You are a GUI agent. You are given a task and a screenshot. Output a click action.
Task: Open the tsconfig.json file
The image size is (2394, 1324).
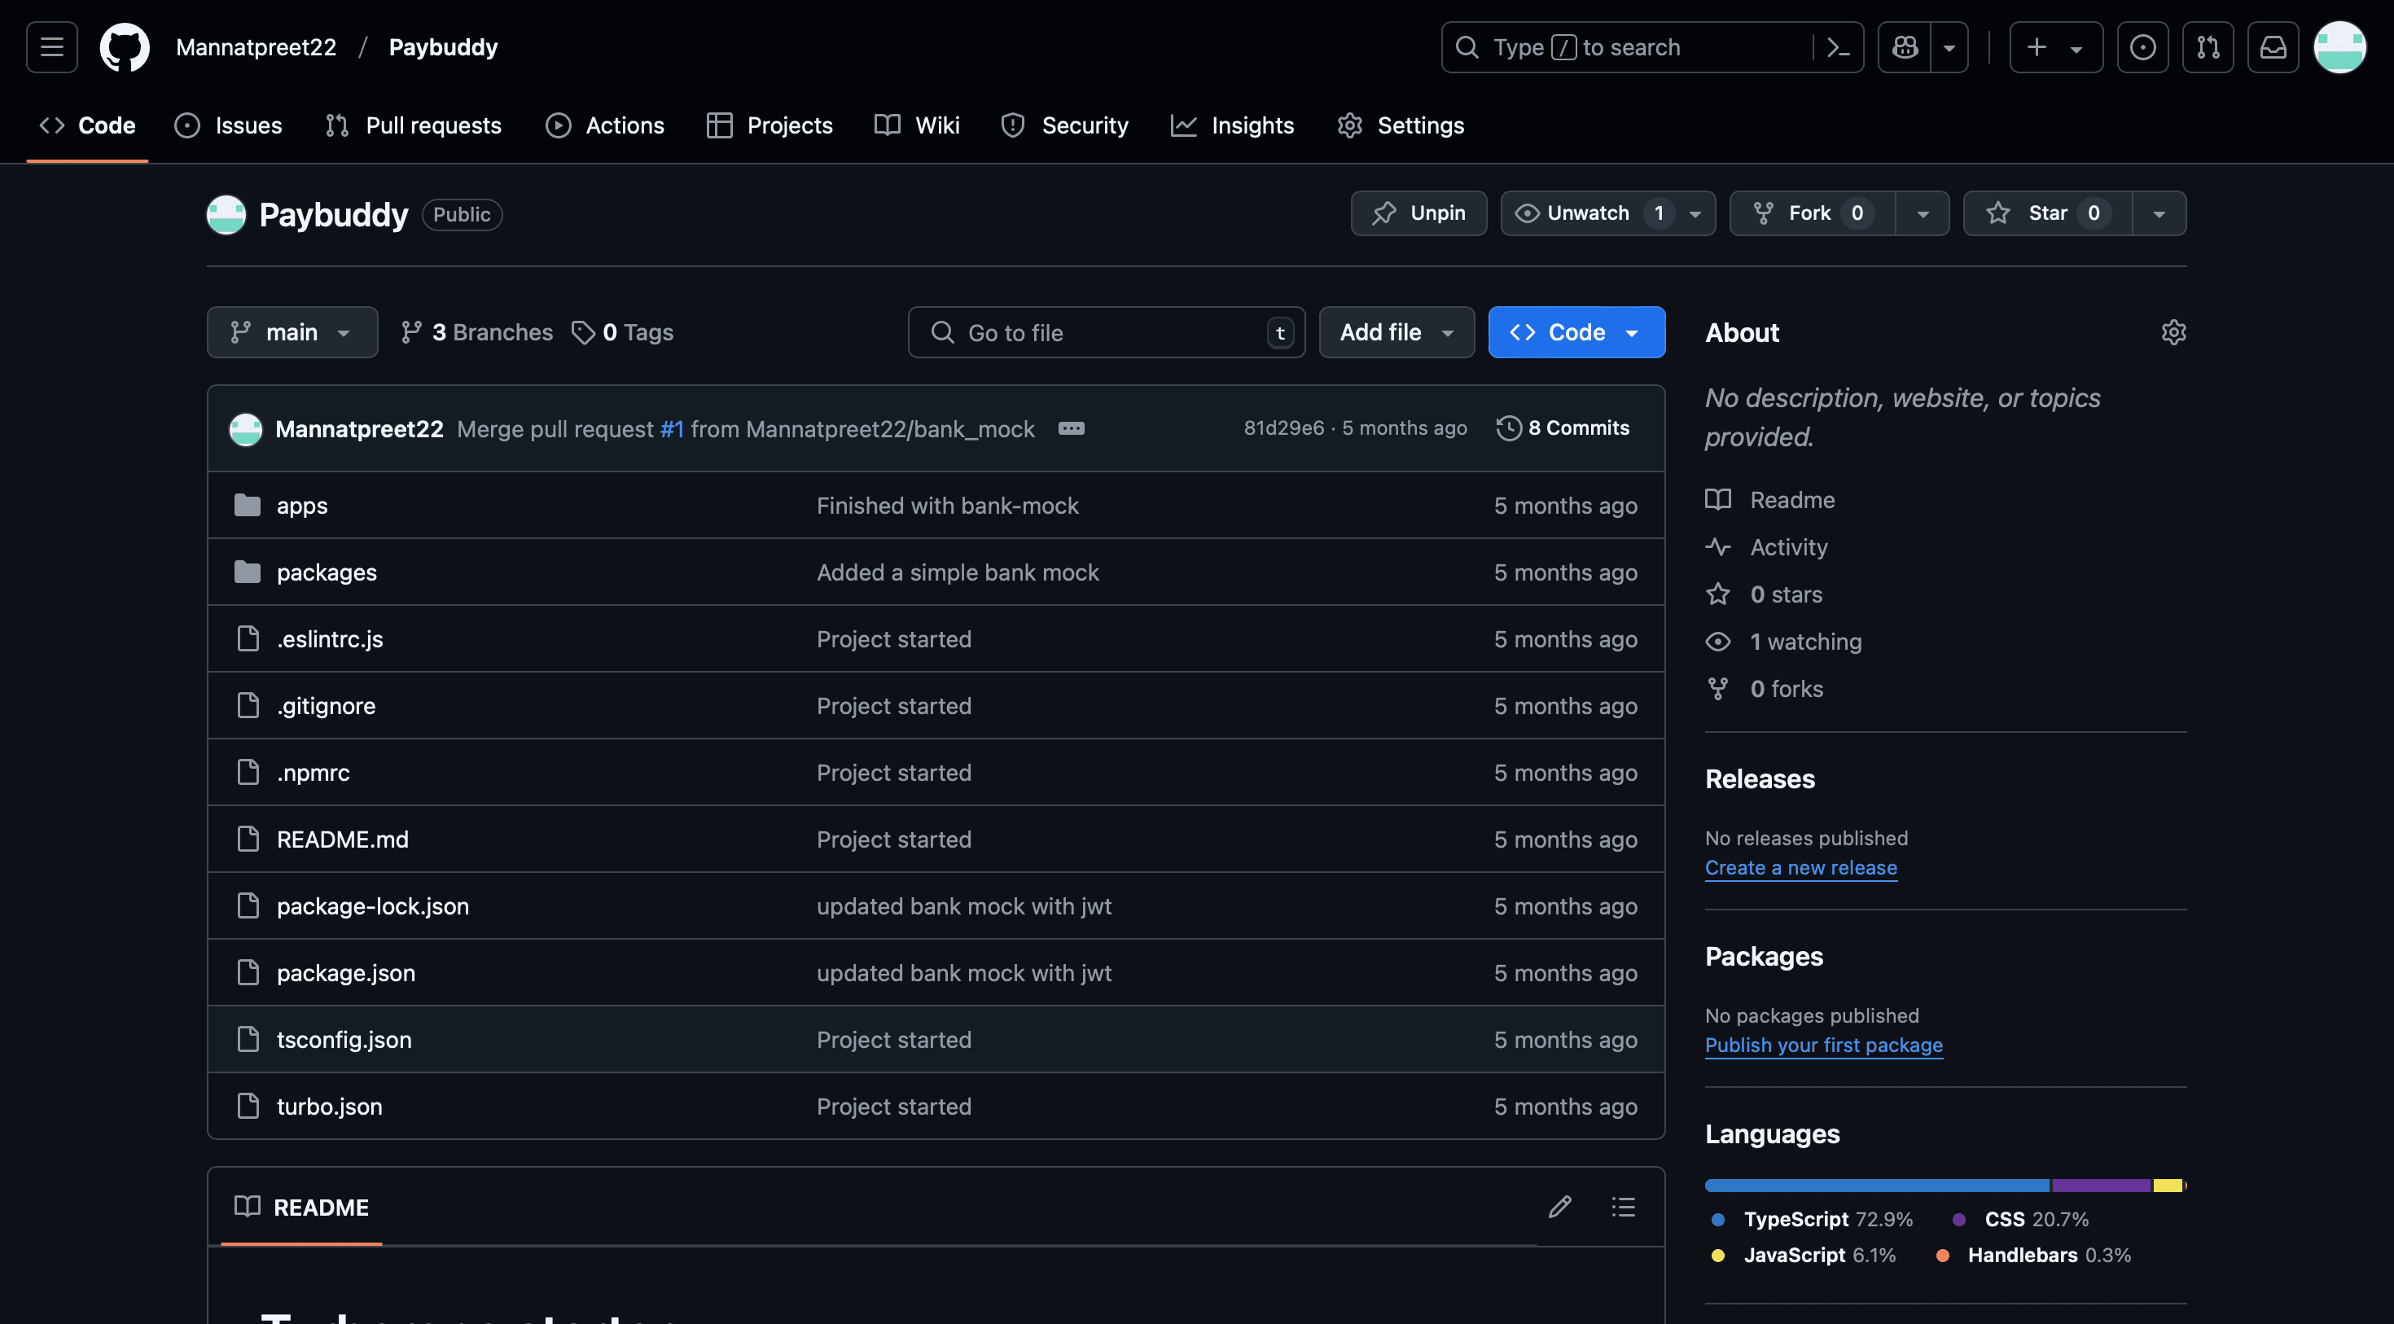[344, 1041]
